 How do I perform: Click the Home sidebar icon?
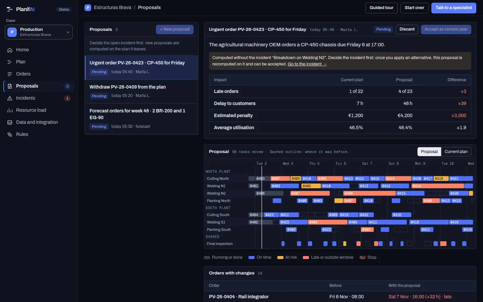click(10, 50)
